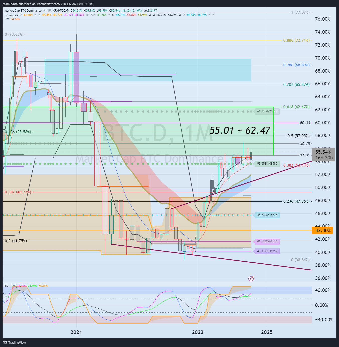Open the purple lightning event marker
This screenshot has width=339, height=347.
(x=251, y=279)
